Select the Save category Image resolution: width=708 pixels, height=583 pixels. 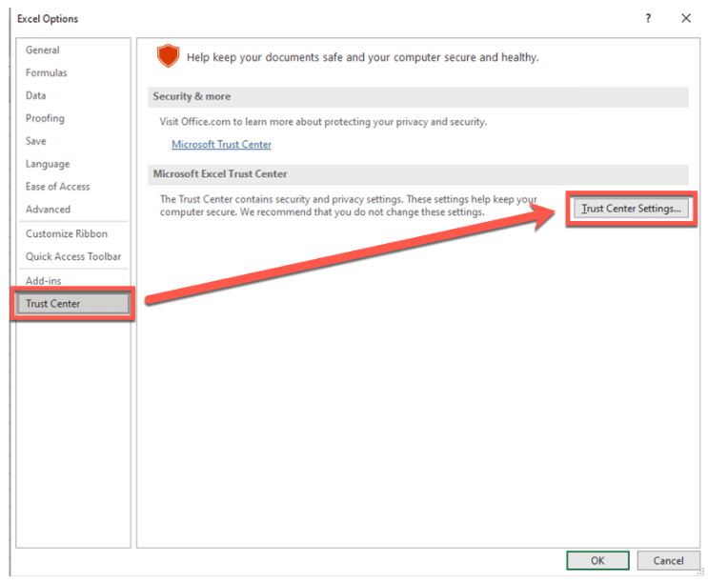coord(35,141)
